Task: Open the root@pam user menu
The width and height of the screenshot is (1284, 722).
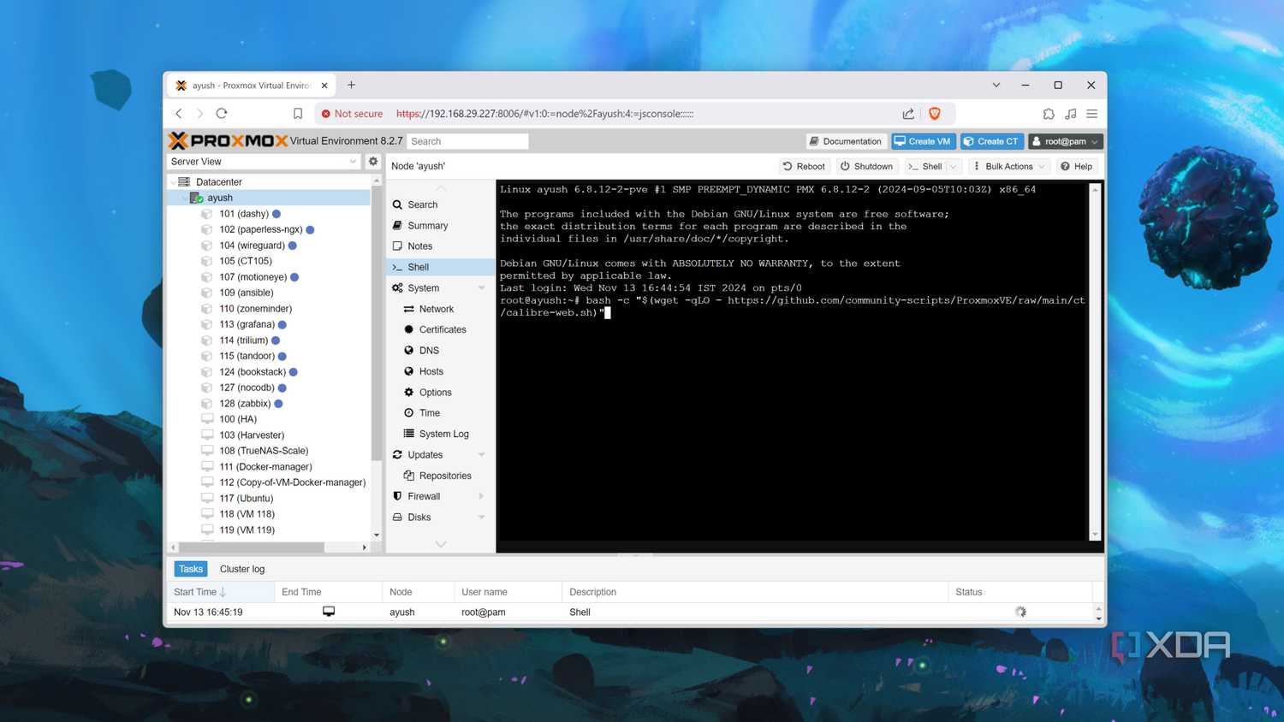Action: [1065, 141]
